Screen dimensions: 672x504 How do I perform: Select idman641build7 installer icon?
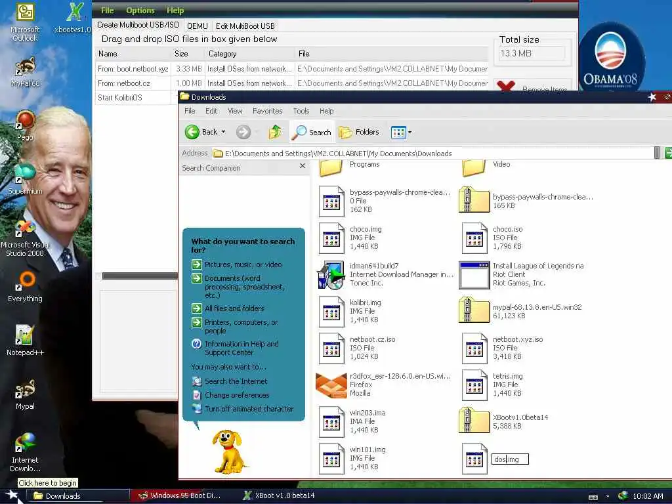point(331,275)
